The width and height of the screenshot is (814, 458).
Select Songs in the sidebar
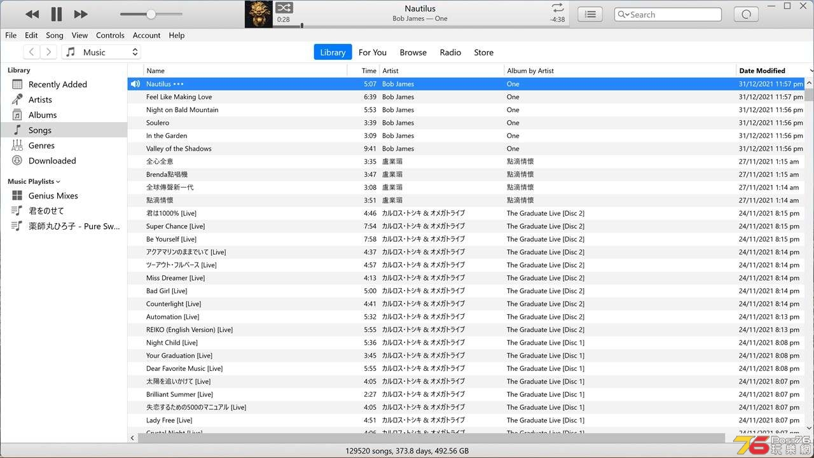point(64,130)
